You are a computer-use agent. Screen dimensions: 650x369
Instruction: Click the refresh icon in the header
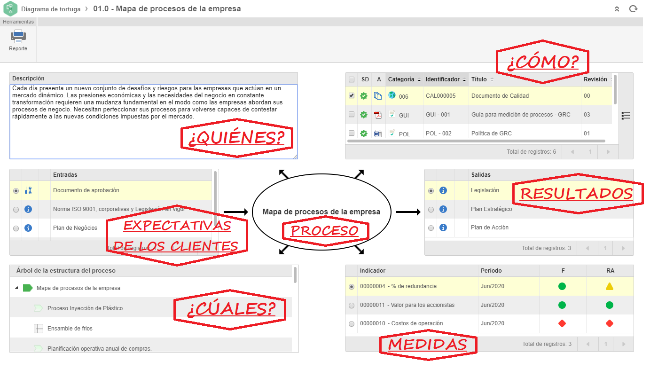coord(633,9)
